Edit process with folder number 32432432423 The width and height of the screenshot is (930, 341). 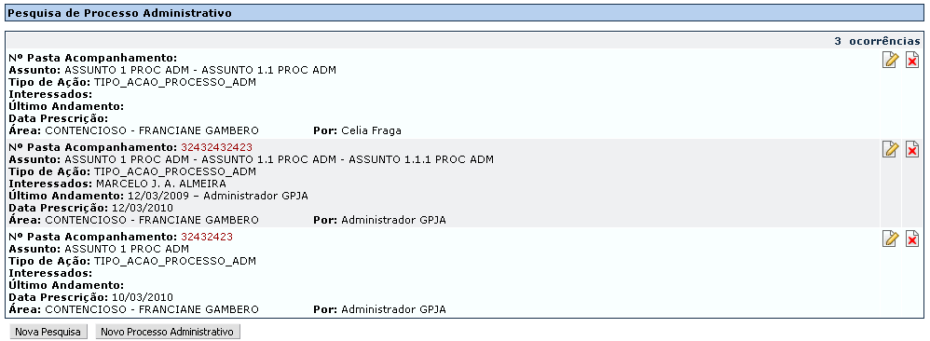(890, 149)
